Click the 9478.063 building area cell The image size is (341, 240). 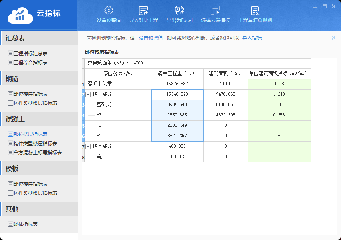[226, 94]
